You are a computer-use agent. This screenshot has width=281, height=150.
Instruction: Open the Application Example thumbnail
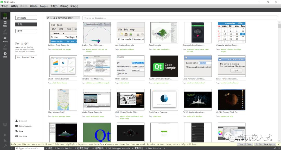point(131,33)
